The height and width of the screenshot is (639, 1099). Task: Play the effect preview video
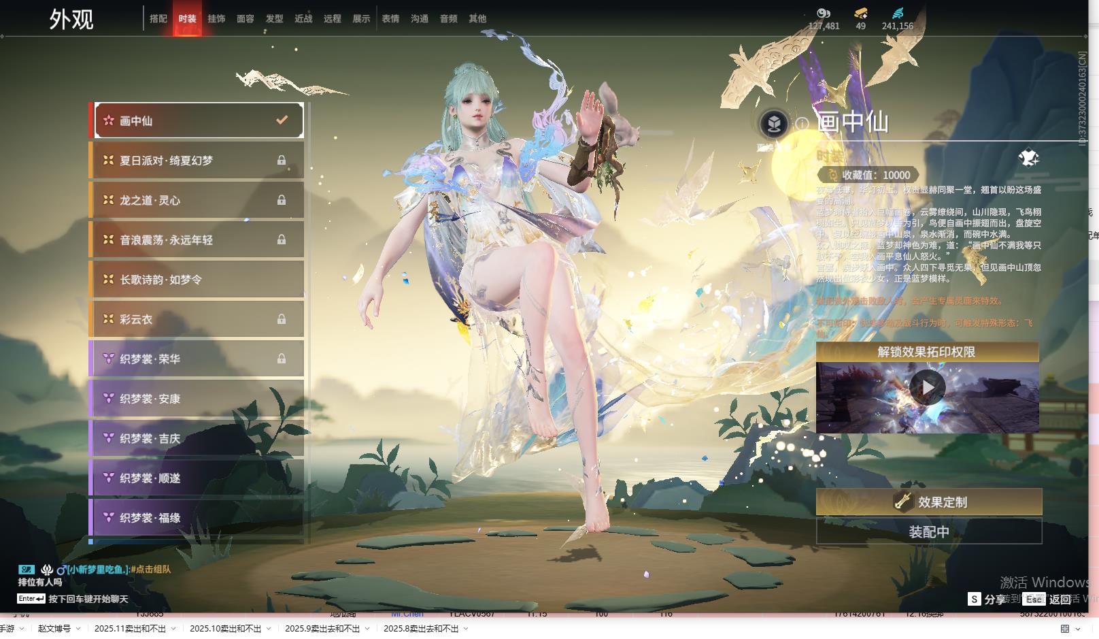927,388
